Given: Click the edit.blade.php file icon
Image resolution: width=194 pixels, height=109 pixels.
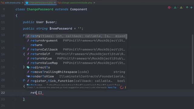Looking at the screenshot, I should pos(2,3).
